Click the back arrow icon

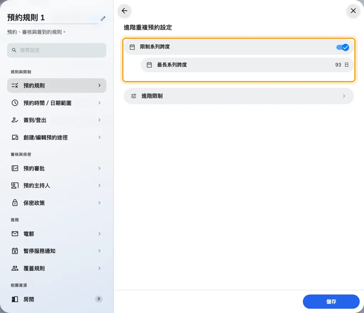tap(124, 11)
